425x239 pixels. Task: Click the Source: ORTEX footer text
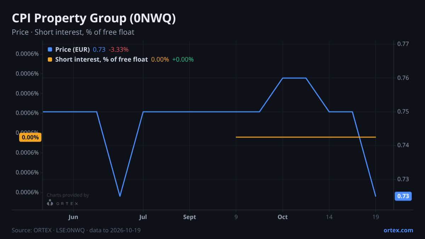(76, 230)
